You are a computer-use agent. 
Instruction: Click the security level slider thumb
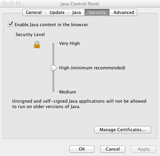pyautogui.click(x=54, y=68)
